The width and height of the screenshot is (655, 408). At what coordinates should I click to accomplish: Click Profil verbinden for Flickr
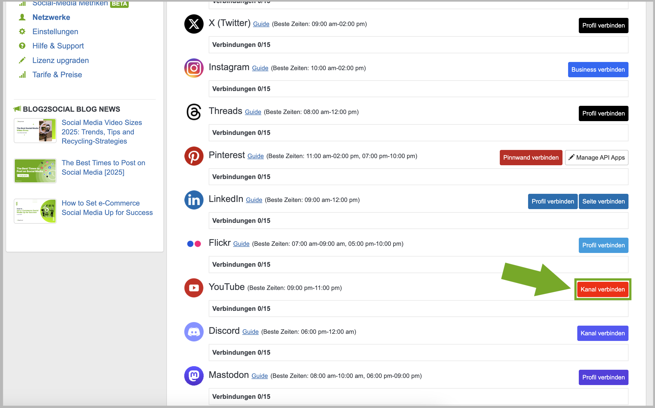coord(603,245)
